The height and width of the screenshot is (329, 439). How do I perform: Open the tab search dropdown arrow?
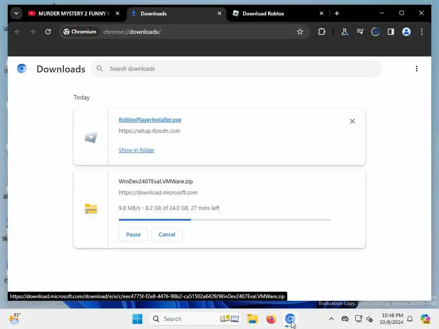click(16, 13)
